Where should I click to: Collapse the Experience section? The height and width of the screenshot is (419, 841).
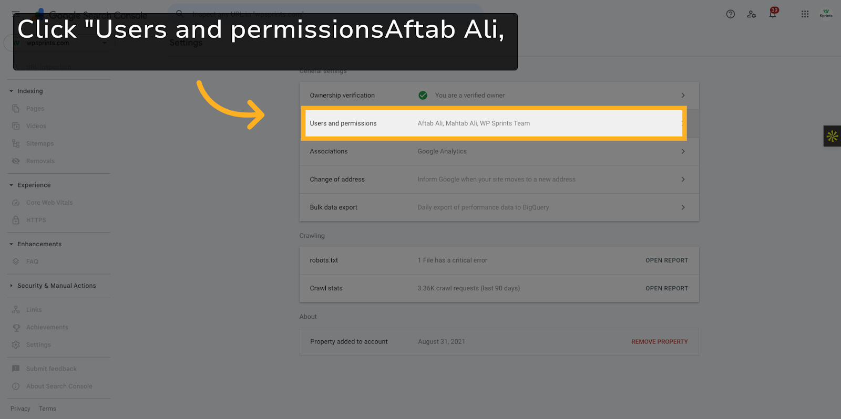tap(12, 185)
